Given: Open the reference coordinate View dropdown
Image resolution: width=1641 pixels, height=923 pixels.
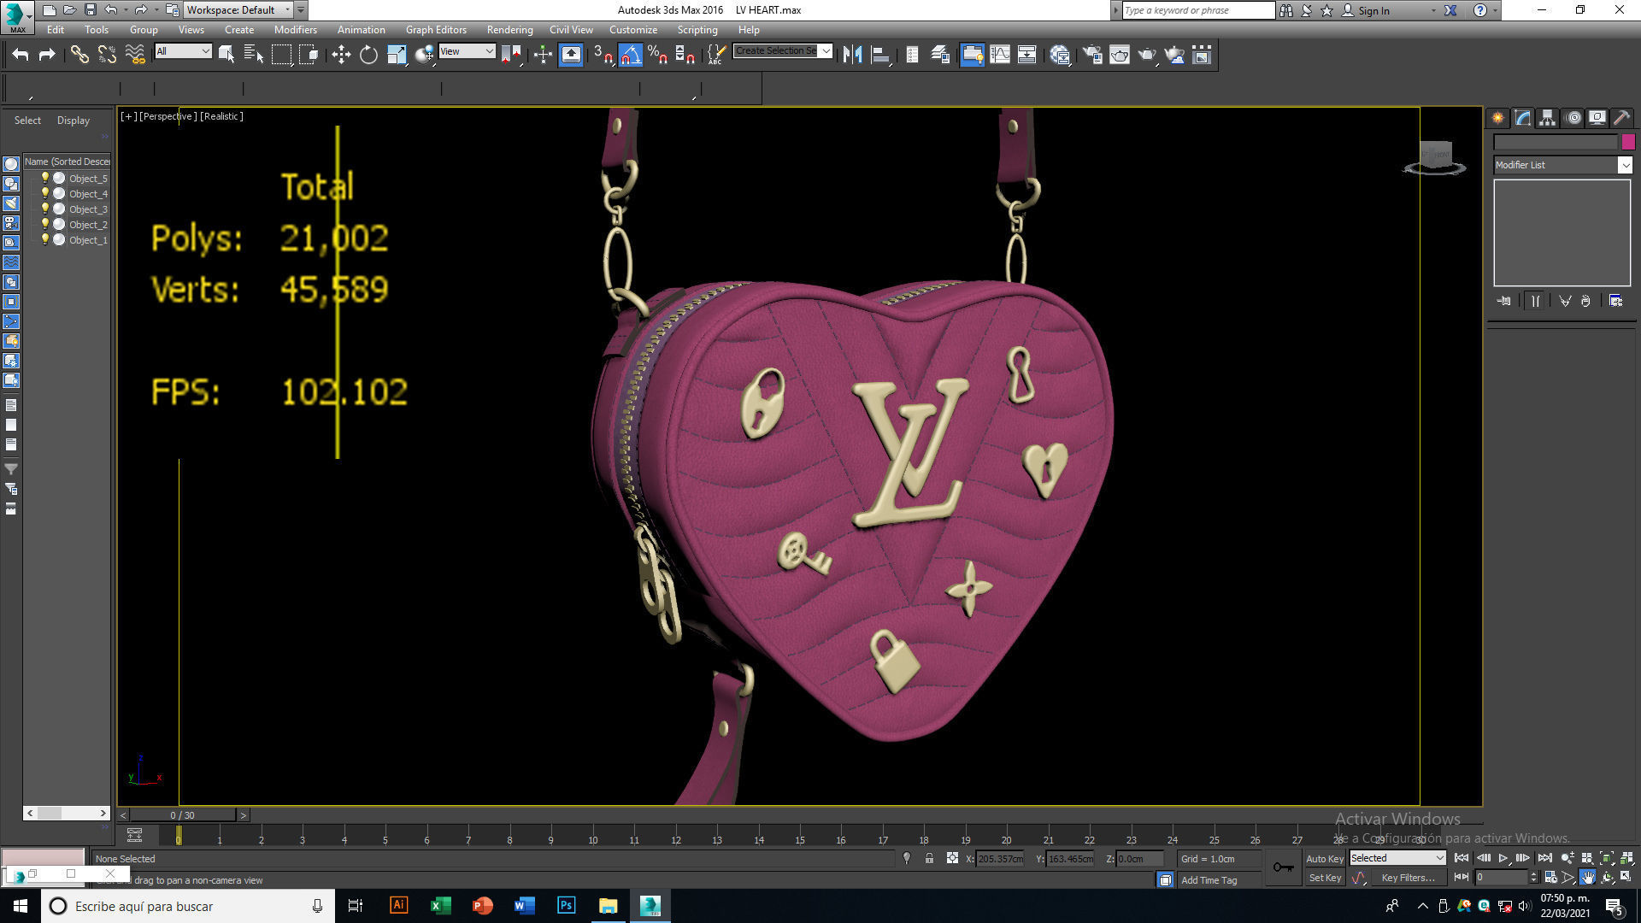Looking at the screenshot, I should [x=467, y=51].
